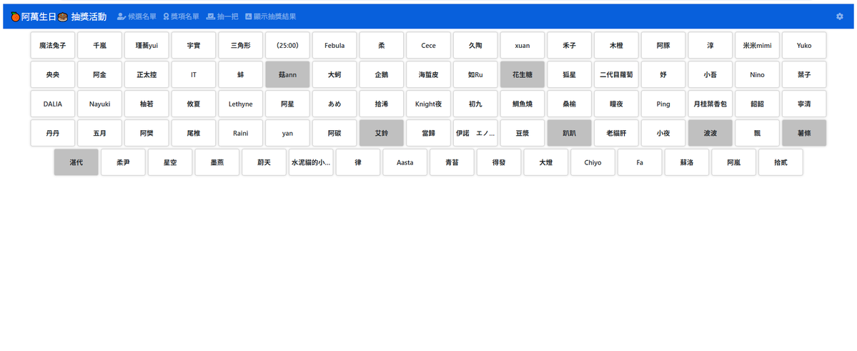Select the yan card
The image size is (857, 351).
pos(287,134)
